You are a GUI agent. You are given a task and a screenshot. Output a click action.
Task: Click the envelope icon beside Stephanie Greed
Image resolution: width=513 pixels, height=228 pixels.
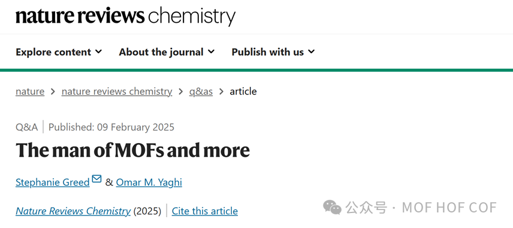(x=96, y=179)
